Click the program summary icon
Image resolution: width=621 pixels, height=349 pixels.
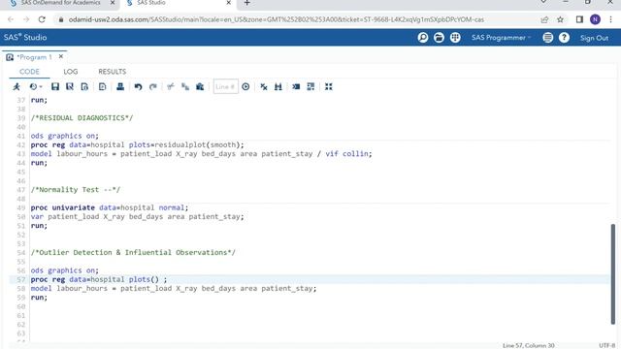pyautogui.click(x=84, y=86)
